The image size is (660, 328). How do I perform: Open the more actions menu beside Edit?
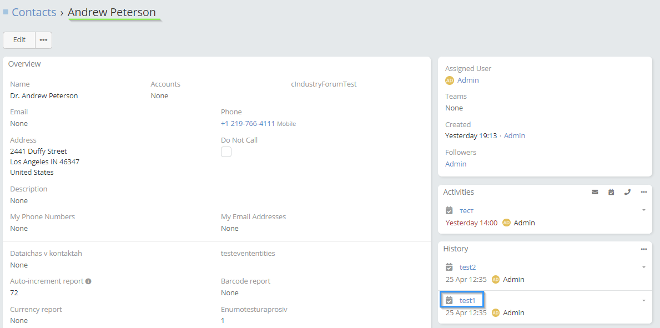coord(43,40)
